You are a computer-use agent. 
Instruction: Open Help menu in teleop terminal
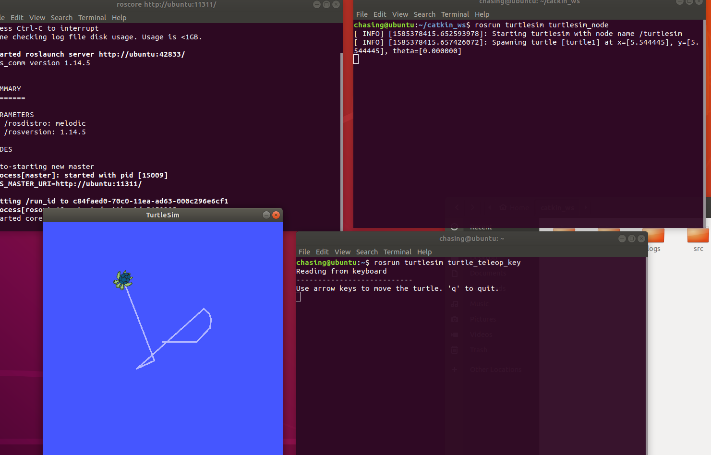point(424,252)
